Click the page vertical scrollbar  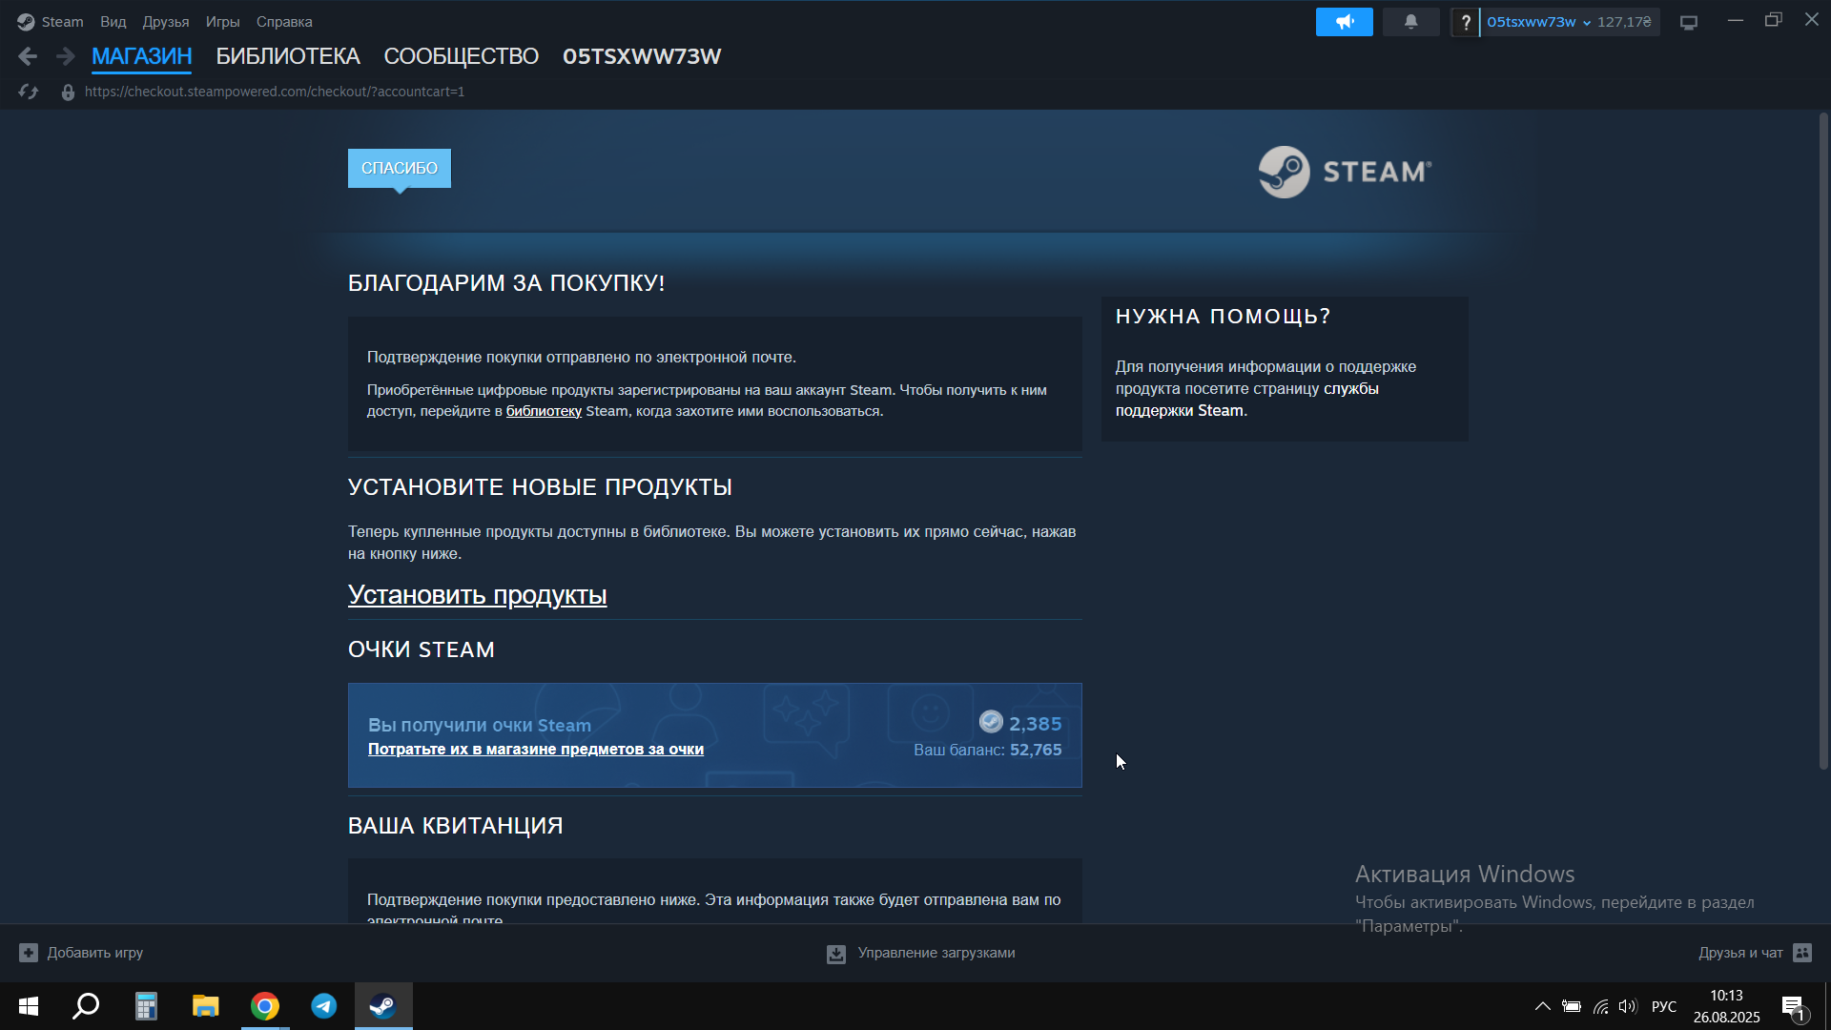click(1822, 441)
